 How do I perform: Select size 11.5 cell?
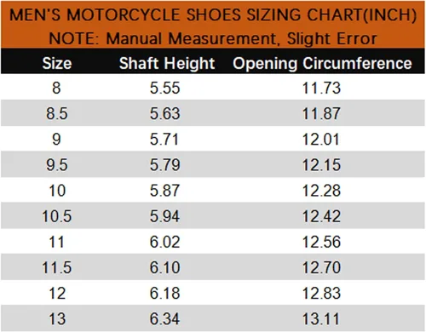[57, 267]
